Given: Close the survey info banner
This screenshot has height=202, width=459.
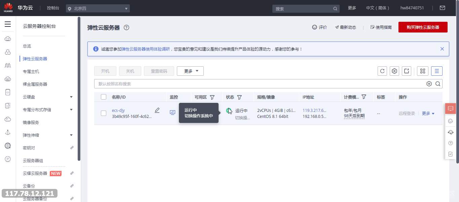Looking at the screenshot, I should click(x=442, y=49).
